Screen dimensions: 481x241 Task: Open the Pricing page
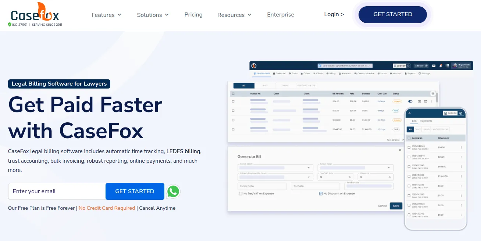pyautogui.click(x=193, y=15)
